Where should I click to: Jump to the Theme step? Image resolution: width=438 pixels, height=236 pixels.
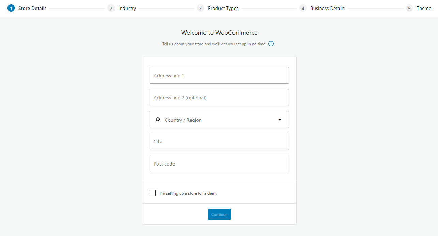424,8
